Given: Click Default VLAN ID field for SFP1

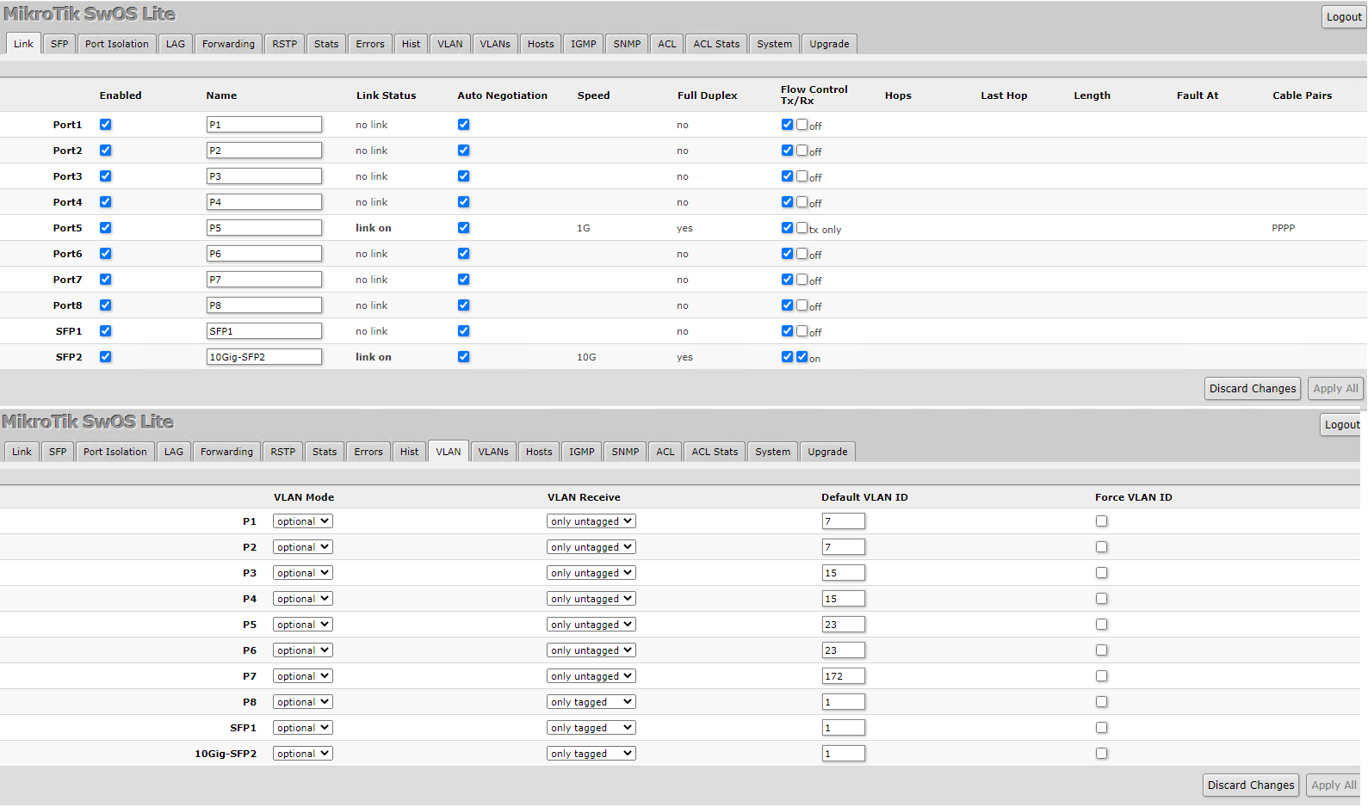Looking at the screenshot, I should click(x=844, y=728).
